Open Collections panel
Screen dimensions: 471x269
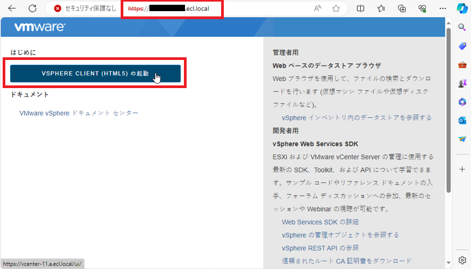tap(401, 8)
